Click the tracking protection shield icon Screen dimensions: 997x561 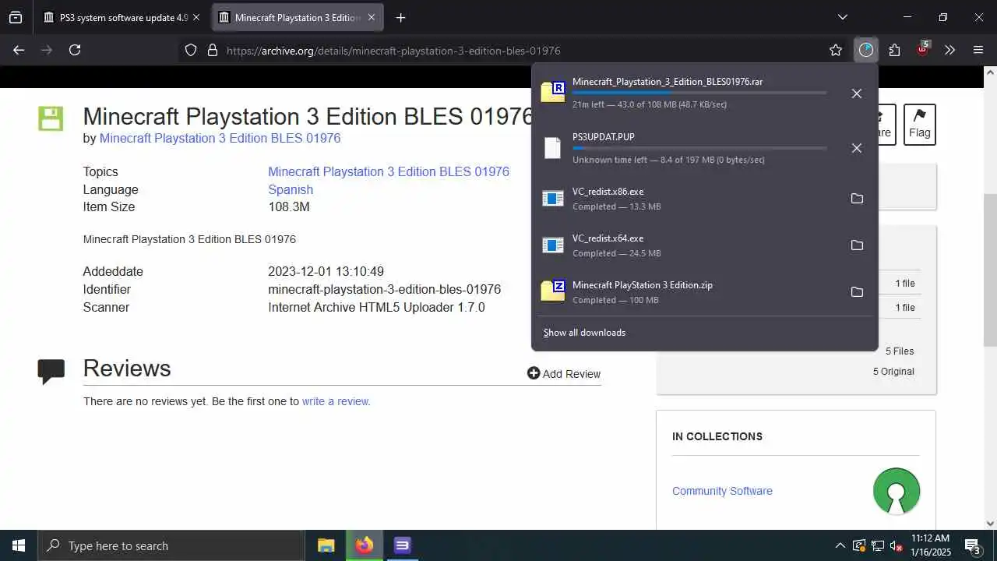coord(191,50)
